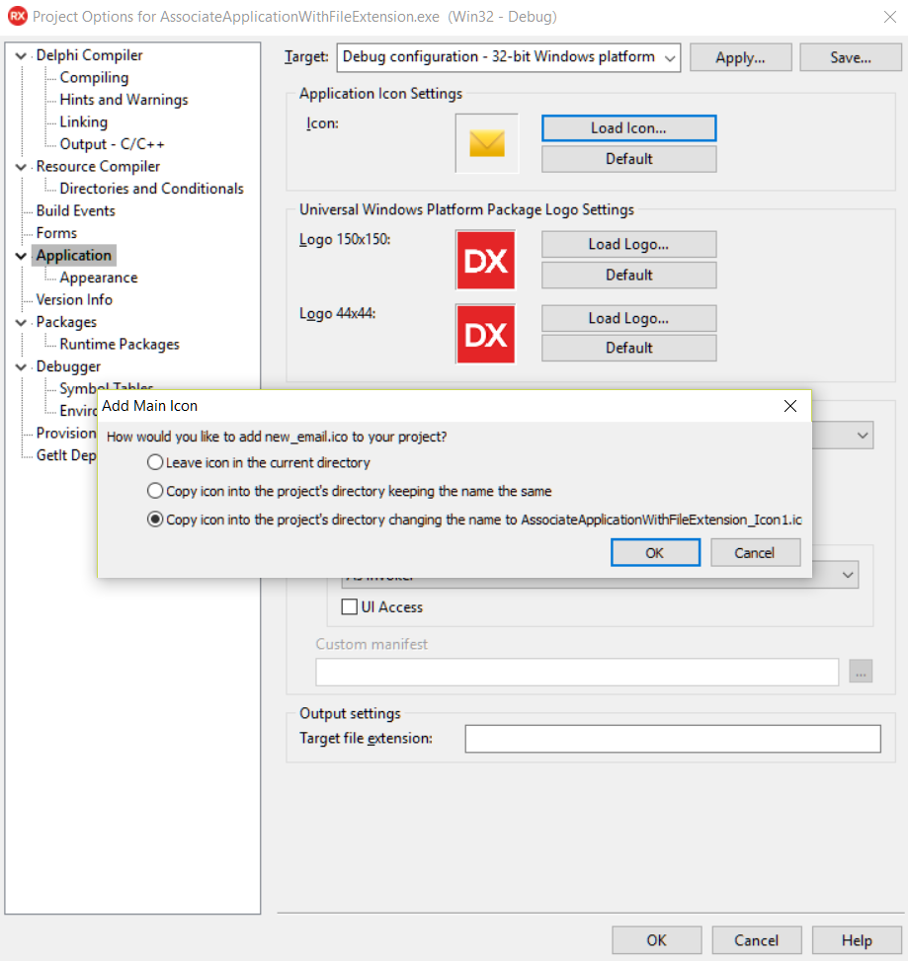Collapse the Resource Compiler tree node
This screenshot has height=961, width=908.
click(21, 167)
